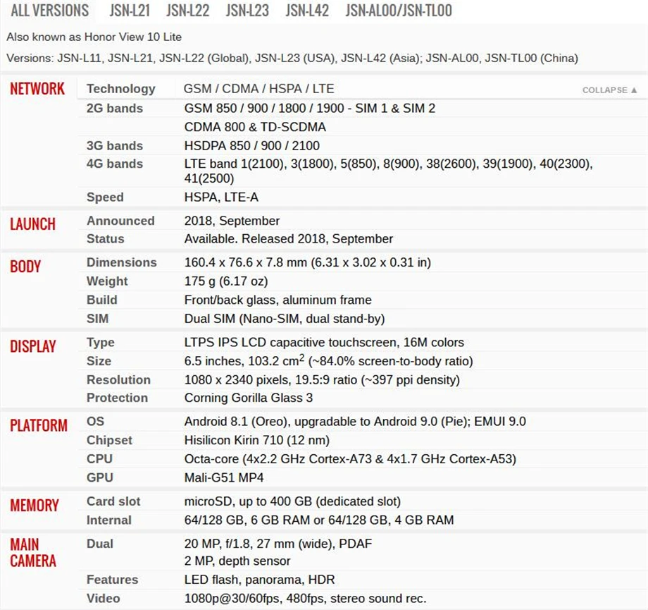Click the 'CDMA 800 & TD-SCDMA' value
The image size is (648, 610).
[x=255, y=127]
